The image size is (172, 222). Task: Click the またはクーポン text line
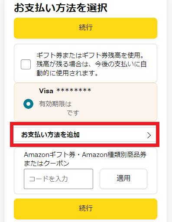[46, 163]
